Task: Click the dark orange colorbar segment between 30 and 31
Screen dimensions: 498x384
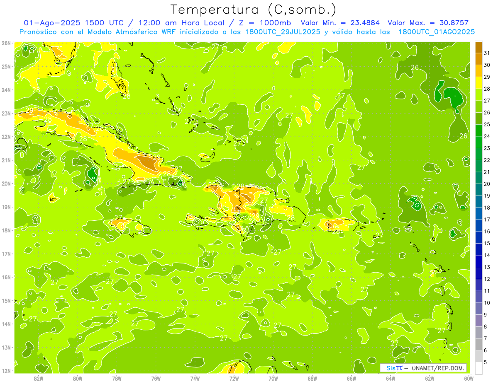Action: click(x=478, y=59)
